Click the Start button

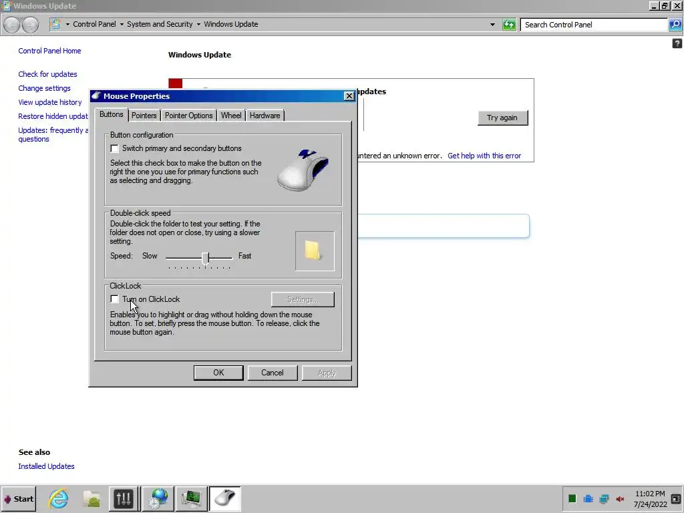point(18,498)
